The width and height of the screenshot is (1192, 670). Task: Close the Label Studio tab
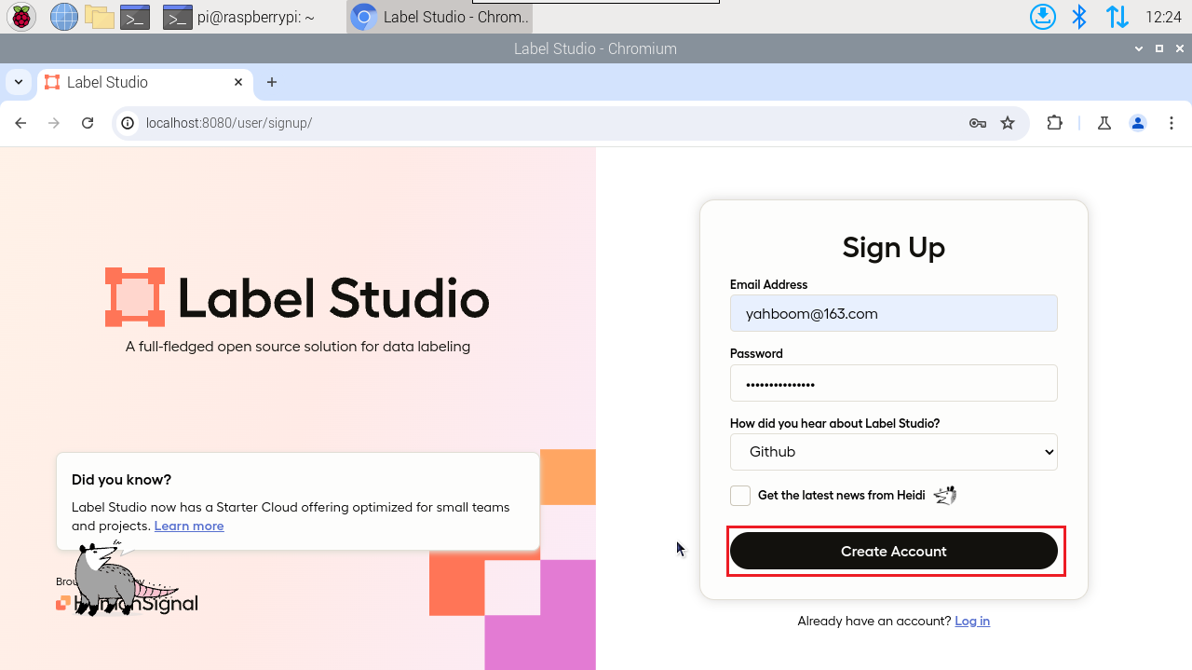[x=238, y=82]
